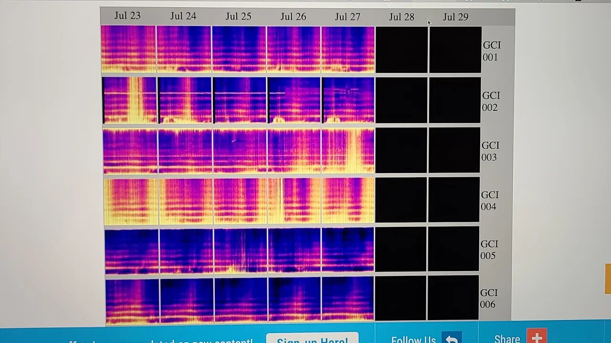Click the Share label
This screenshot has width=611, height=343.
(507, 338)
